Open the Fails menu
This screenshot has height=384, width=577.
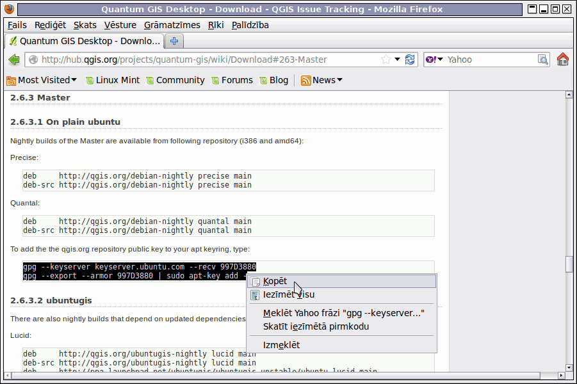pyautogui.click(x=17, y=25)
